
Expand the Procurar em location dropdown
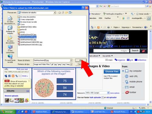tap(55, 12)
